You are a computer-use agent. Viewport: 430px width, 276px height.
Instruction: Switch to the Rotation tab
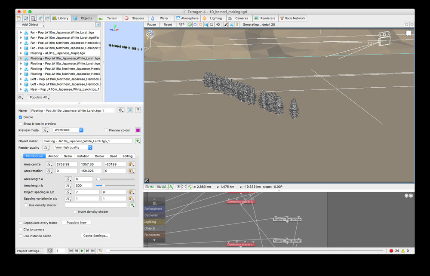pyautogui.click(x=83, y=156)
